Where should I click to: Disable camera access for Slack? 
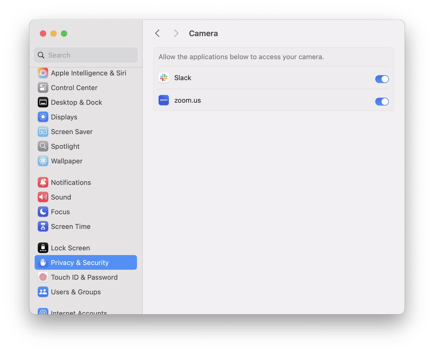coord(382,79)
